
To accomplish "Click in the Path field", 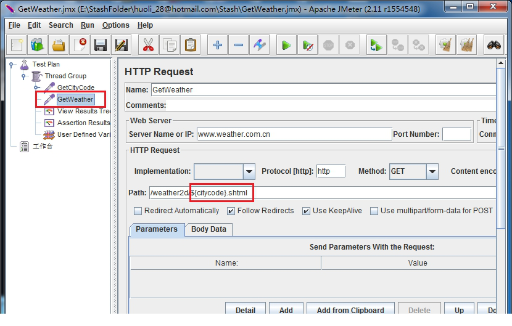I will [323, 192].
